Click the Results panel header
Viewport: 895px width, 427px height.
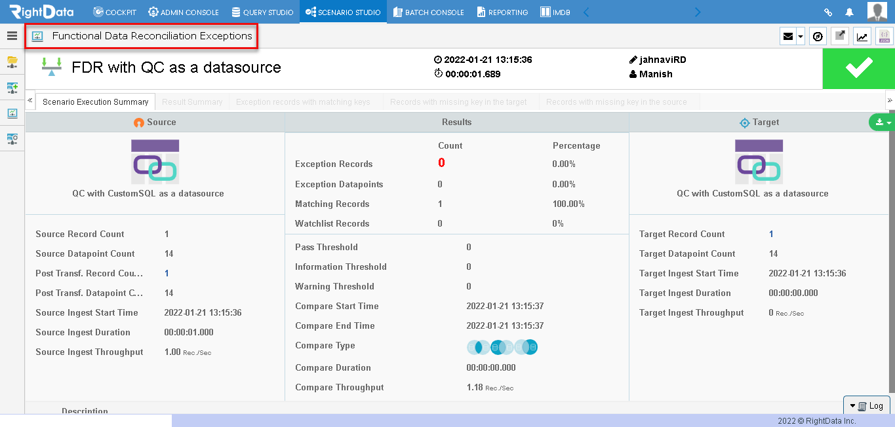pyautogui.click(x=457, y=122)
